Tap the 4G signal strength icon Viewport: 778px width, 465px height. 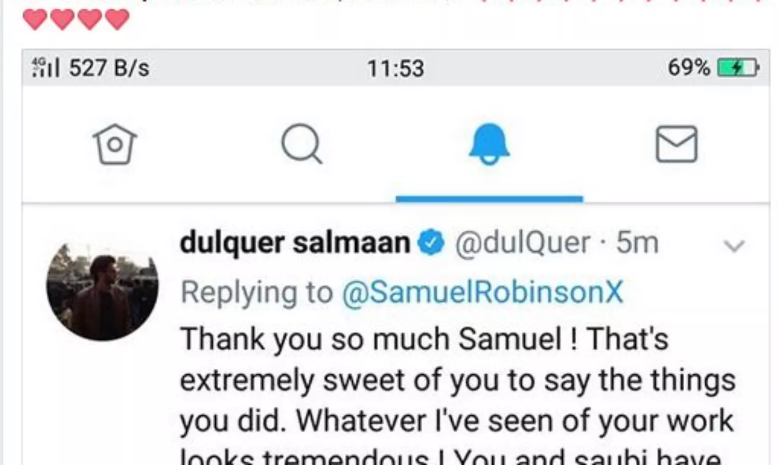pyautogui.click(x=46, y=67)
